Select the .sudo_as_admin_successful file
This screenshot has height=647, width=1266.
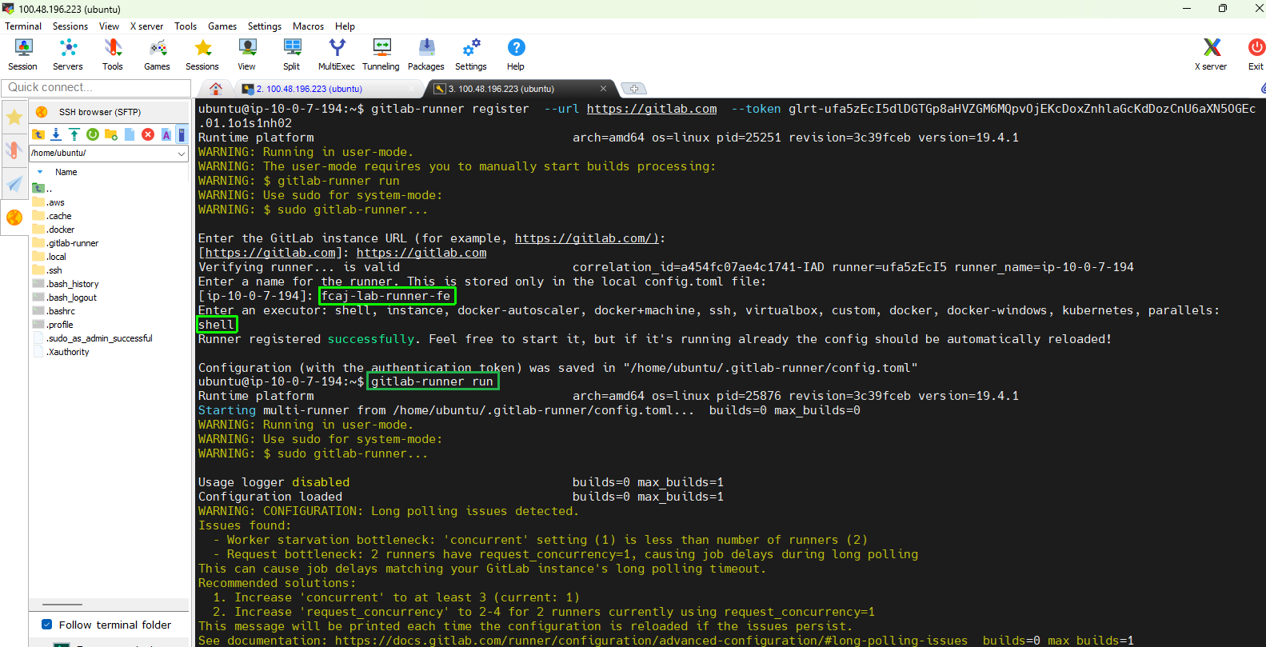[100, 338]
